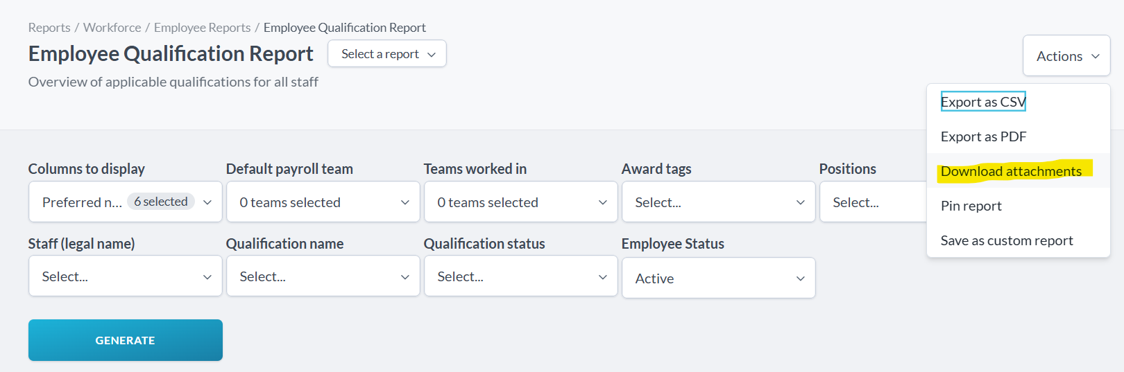The width and height of the screenshot is (1124, 372).
Task: Go to Reports breadcrumb link
Action: point(49,28)
